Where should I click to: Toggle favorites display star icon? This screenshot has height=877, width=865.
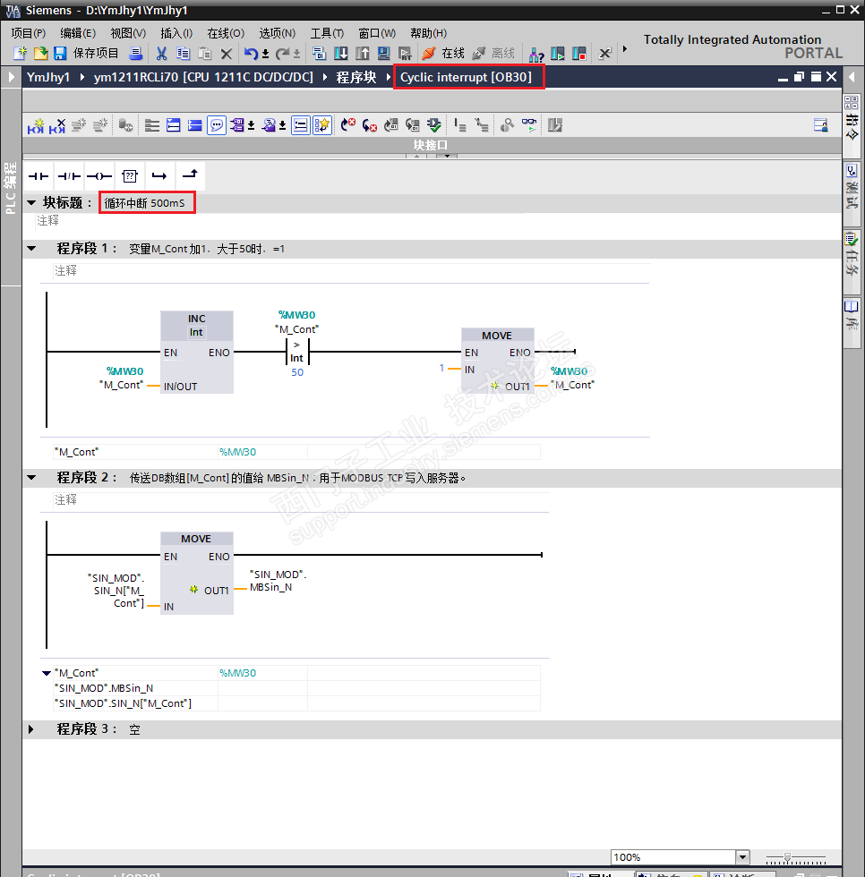point(322,125)
